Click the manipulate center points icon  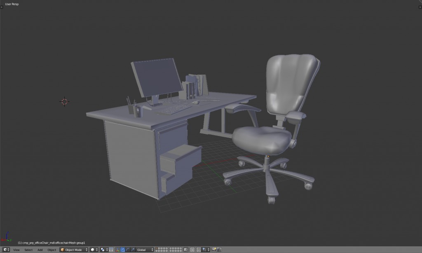click(x=110, y=249)
